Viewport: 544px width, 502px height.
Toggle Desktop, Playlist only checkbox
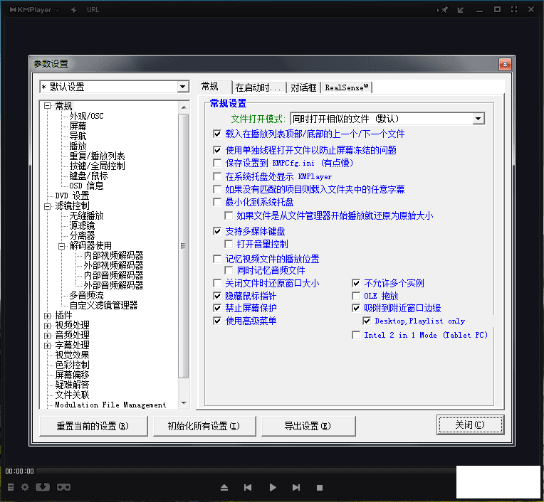tap(367, 321)
